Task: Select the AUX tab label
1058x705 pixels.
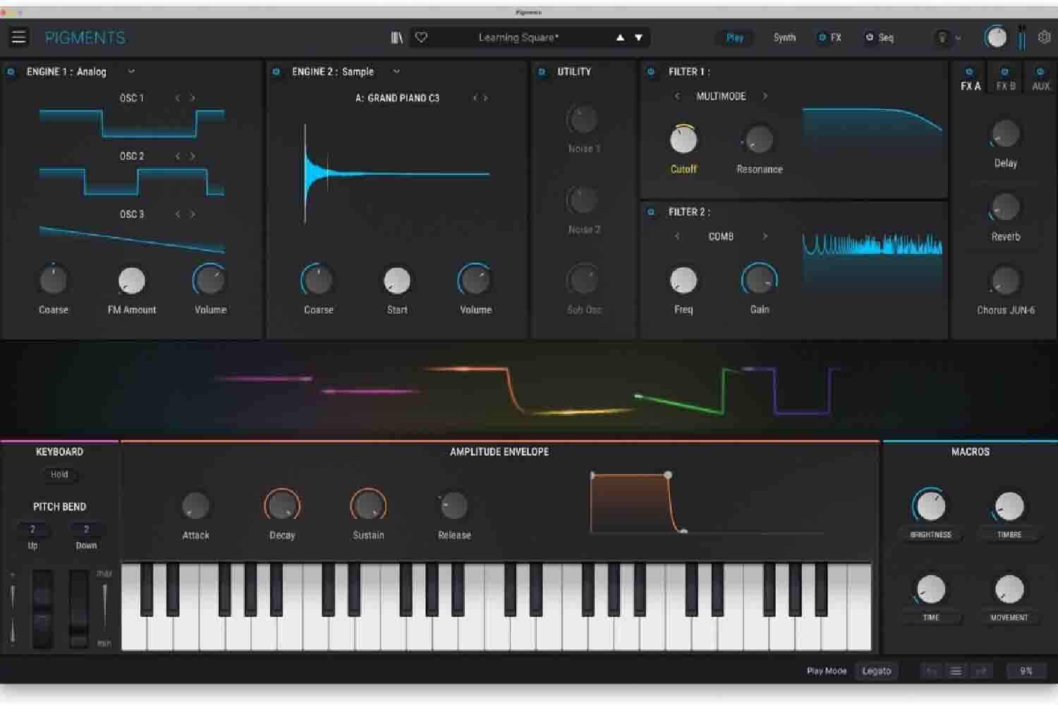Action: [x=1041, y=86]
